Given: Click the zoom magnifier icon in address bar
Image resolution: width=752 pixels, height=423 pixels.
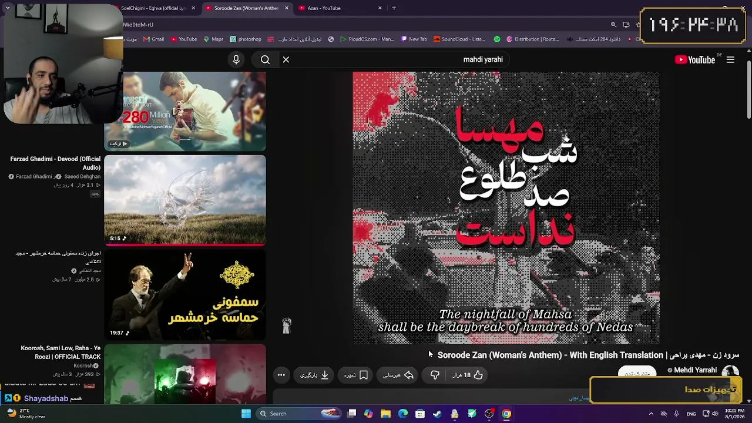Looking at the screenshot, I should point(613,25).
